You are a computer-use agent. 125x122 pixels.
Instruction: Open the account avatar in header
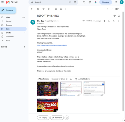tap(121, 2)
